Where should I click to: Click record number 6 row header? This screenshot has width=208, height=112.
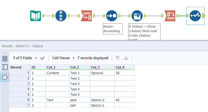tap(20, 100)
